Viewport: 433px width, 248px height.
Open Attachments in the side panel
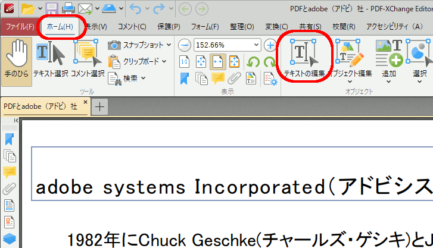click(x=10, y=189)
